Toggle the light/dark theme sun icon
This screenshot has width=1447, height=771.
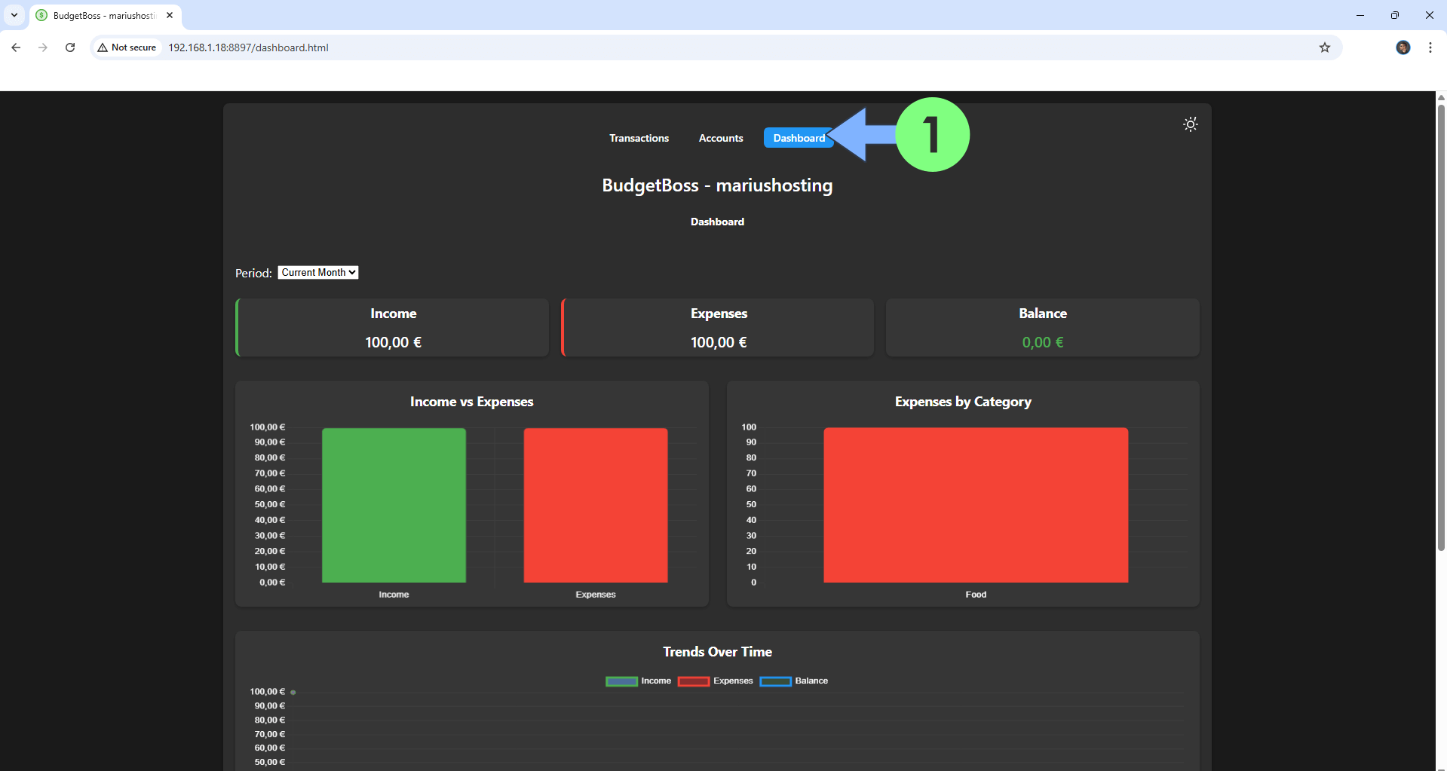pos(1190,124)
